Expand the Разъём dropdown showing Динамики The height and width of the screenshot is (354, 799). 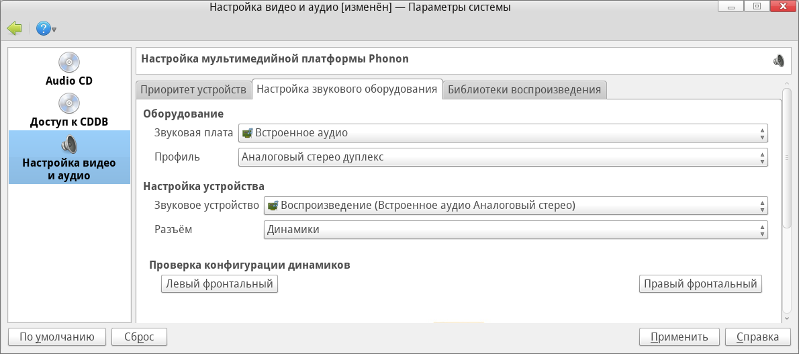(515, 230)
